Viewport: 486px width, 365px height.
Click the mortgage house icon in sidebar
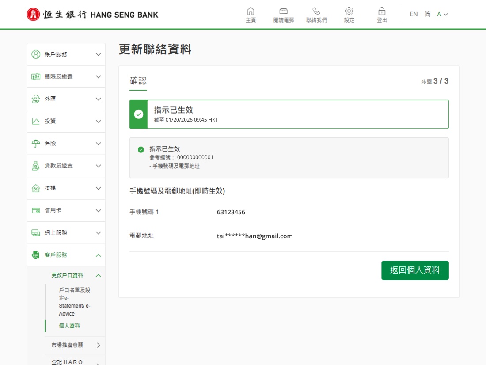pos(36,188)
